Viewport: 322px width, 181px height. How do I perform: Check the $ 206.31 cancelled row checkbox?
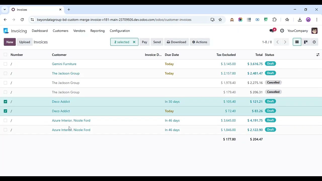point(5,92)
